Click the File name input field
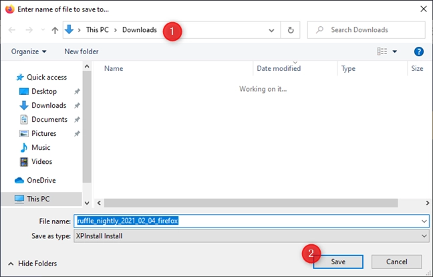 247,221
